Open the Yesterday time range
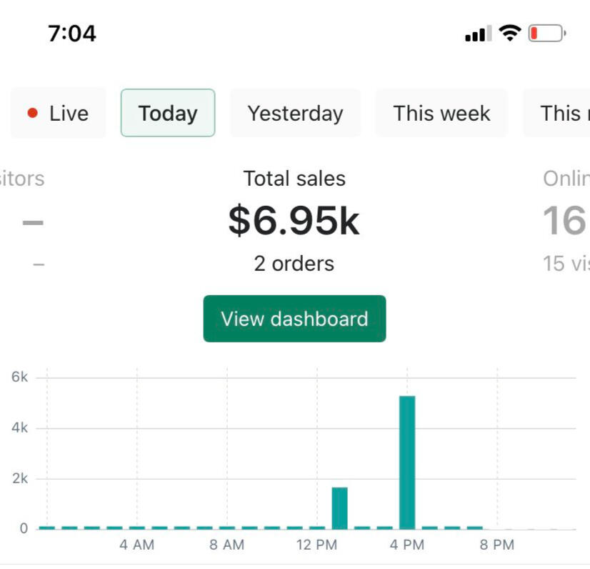 pos(295,113)
